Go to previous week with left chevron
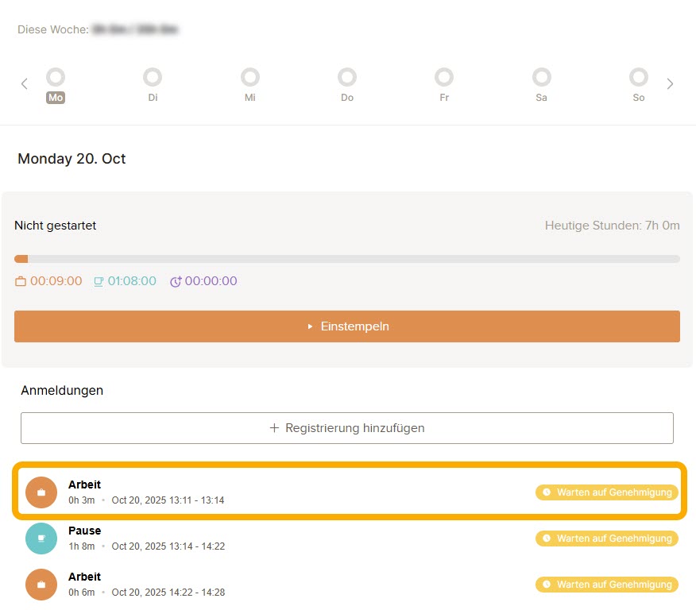Image resolution: width=696 pixels, height=610 pixels. [x=25, y=83]
